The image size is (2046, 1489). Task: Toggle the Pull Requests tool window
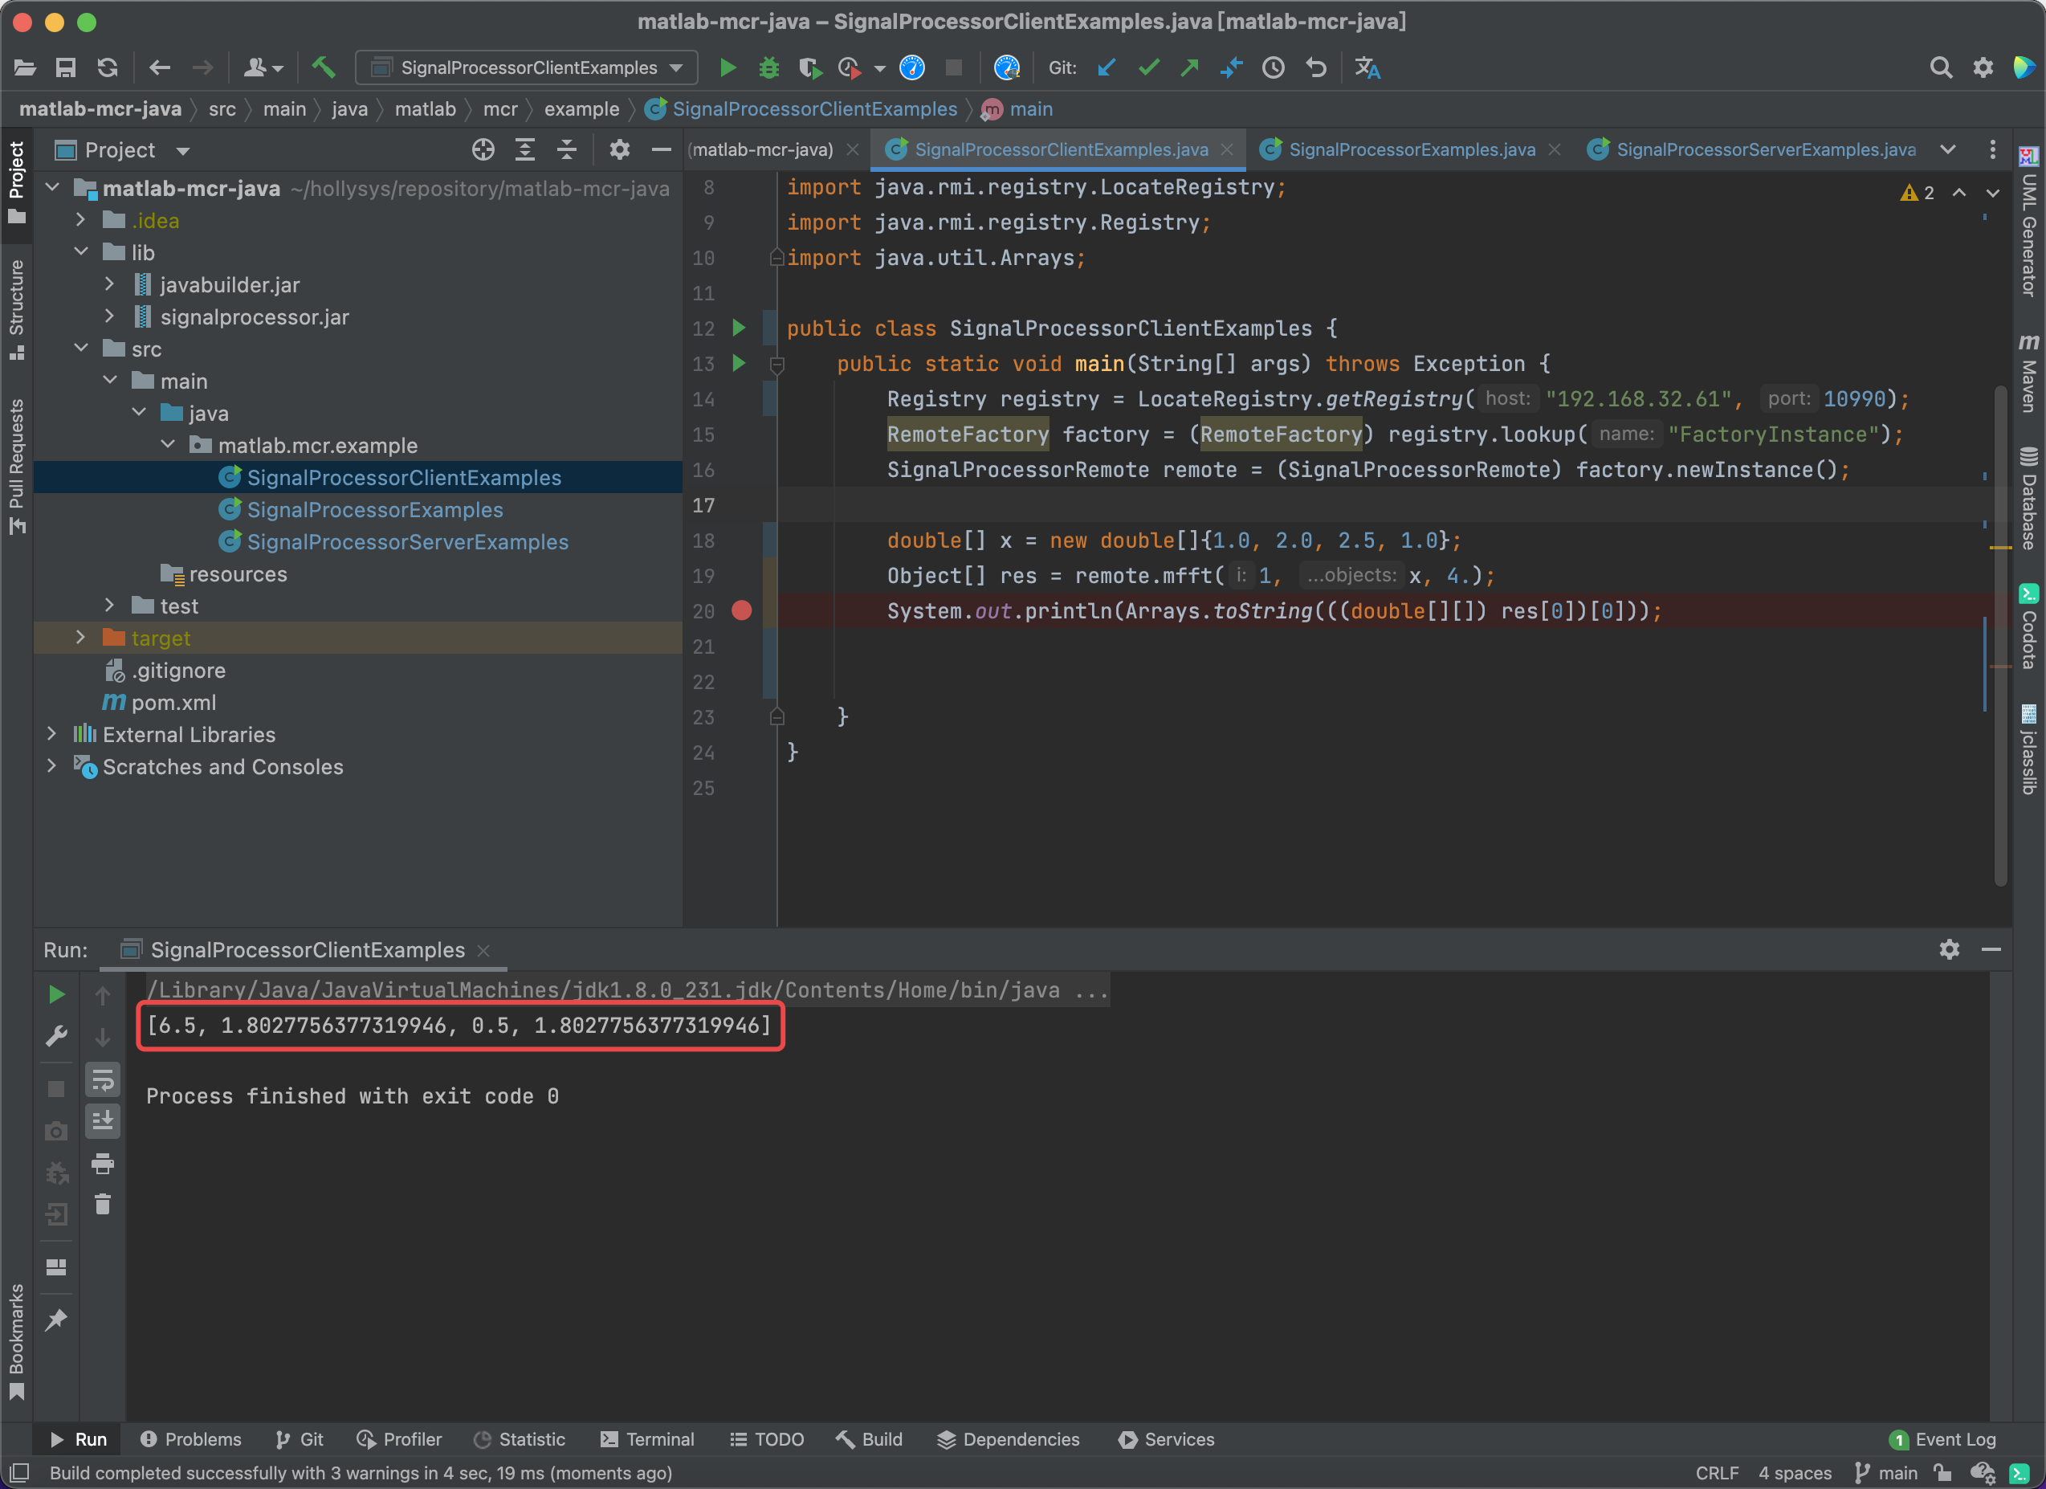16,467
